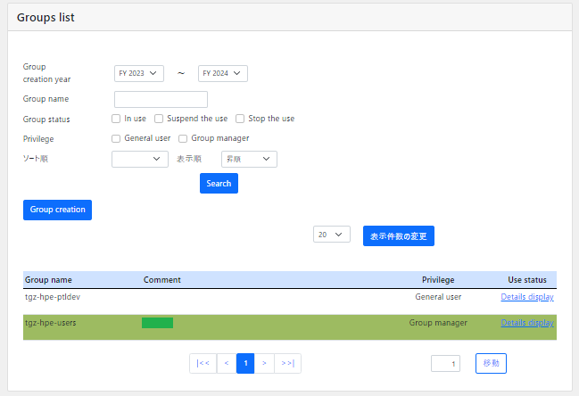Toggle Group manager privilege checkbox
579x396 pixels.
coord(183,138)
